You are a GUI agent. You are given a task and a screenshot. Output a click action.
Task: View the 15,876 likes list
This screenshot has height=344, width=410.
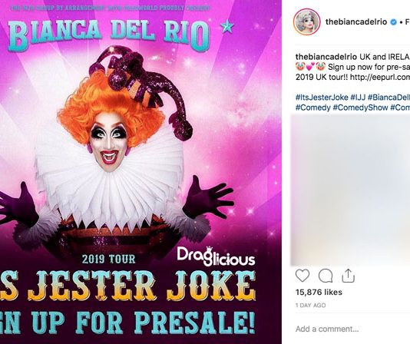click(319, 293)
